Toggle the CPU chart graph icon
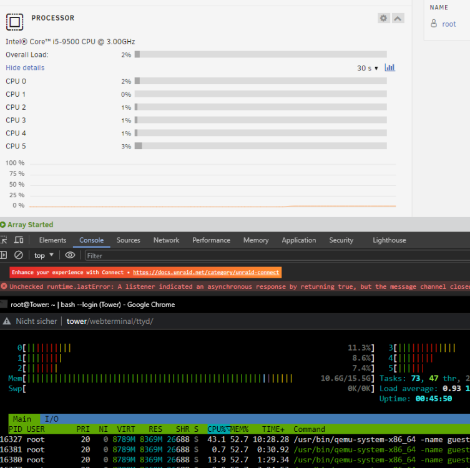Screen dimensions: 470x468 point(389,68)
